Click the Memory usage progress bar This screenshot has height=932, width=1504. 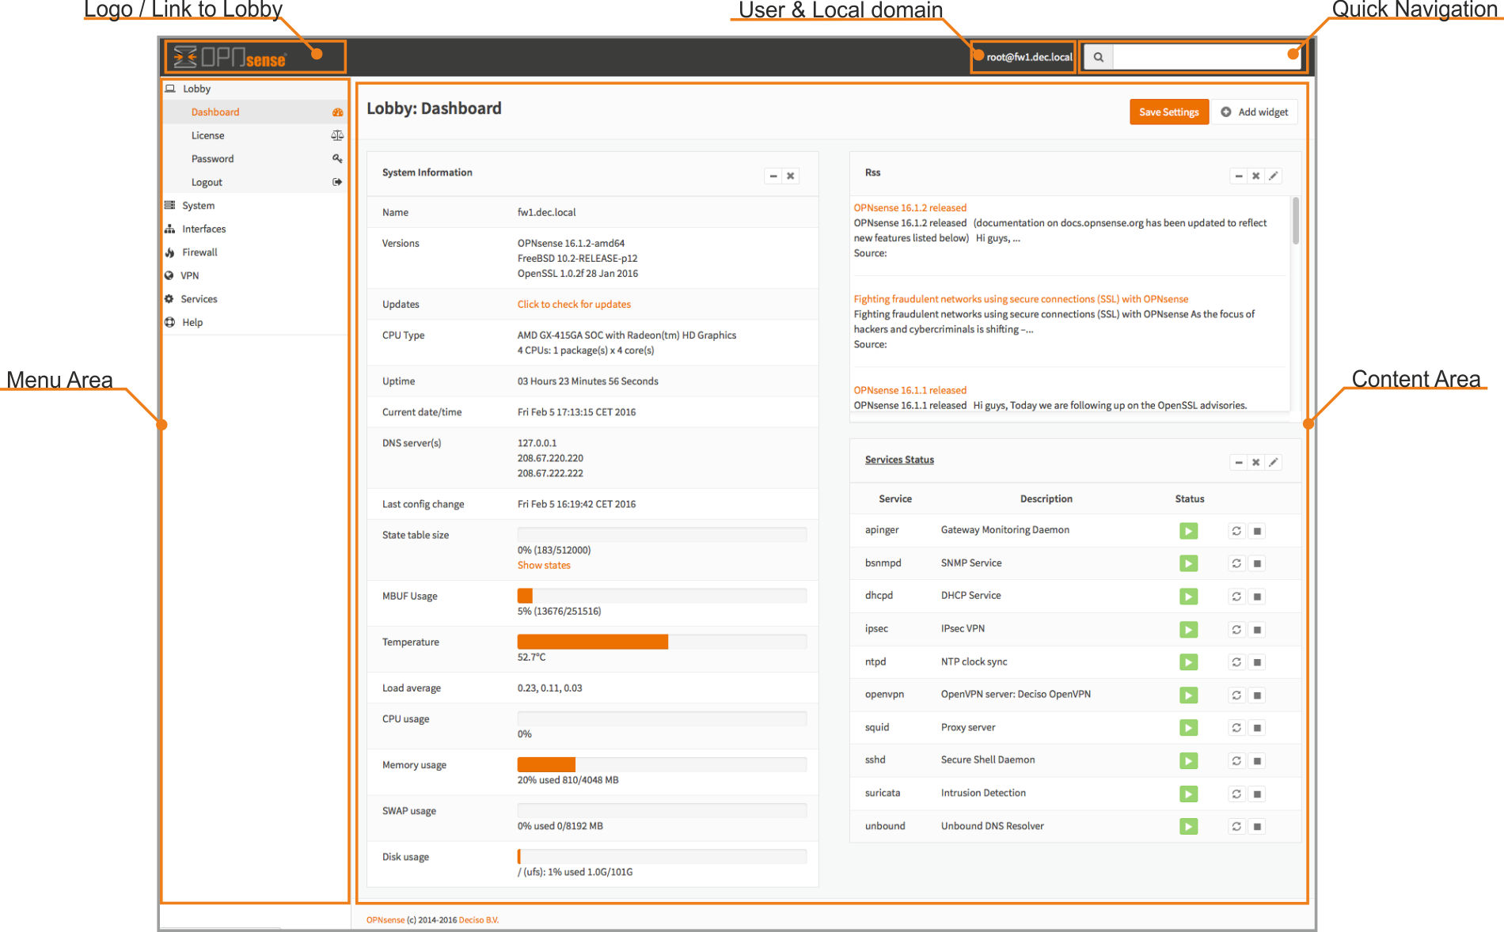[x=662, y=764]
